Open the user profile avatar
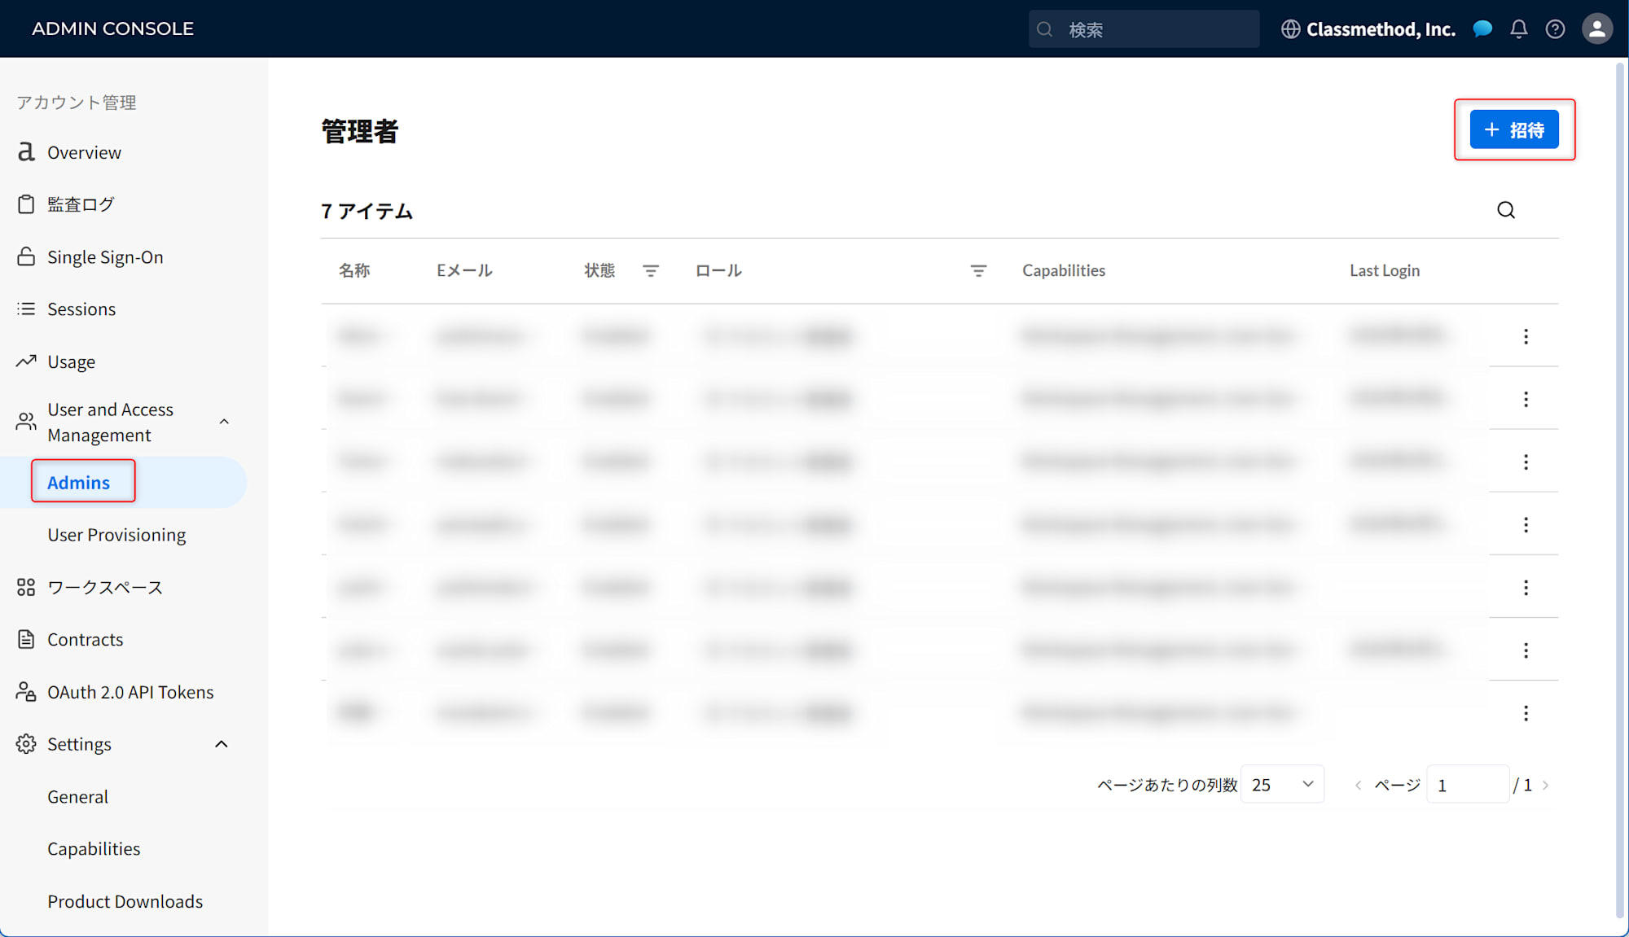1629x937 pixels. 1596,29
